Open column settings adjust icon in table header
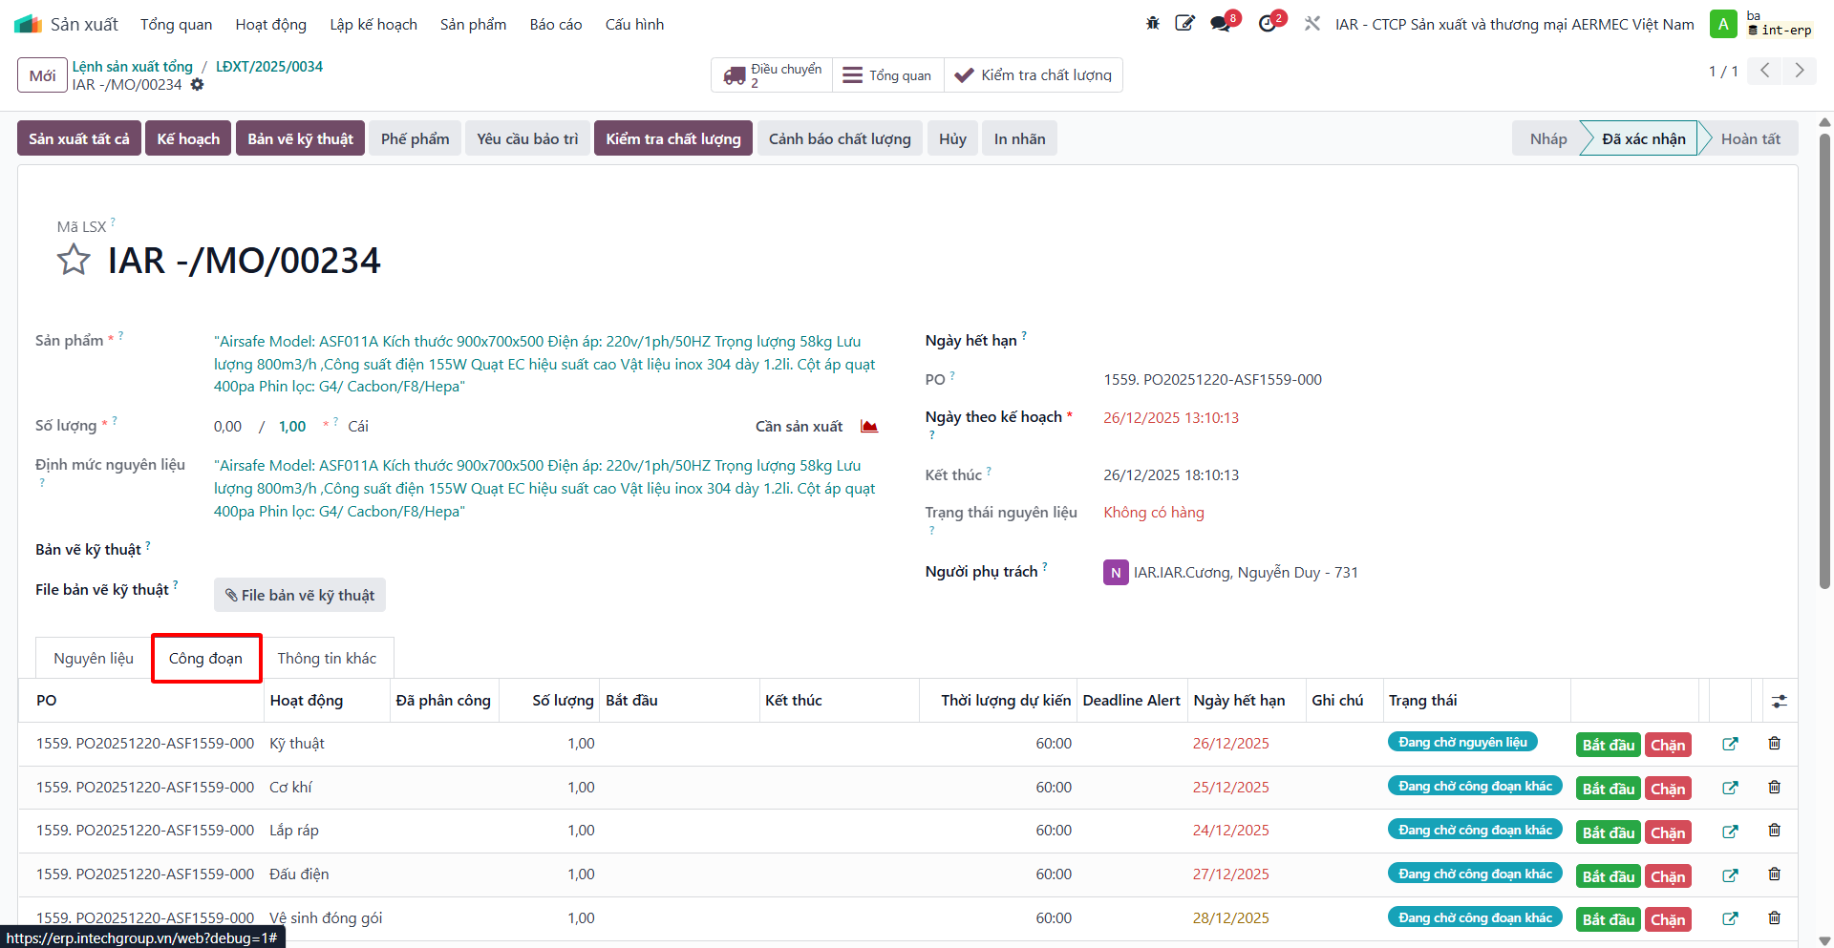 [1779, 701]
